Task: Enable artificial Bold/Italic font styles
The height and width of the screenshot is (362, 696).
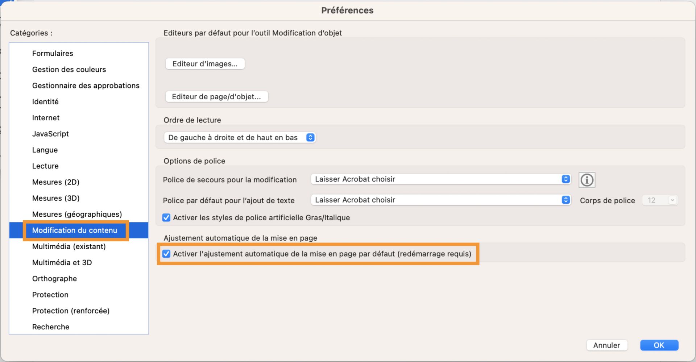Action: (x=166, y=217)
